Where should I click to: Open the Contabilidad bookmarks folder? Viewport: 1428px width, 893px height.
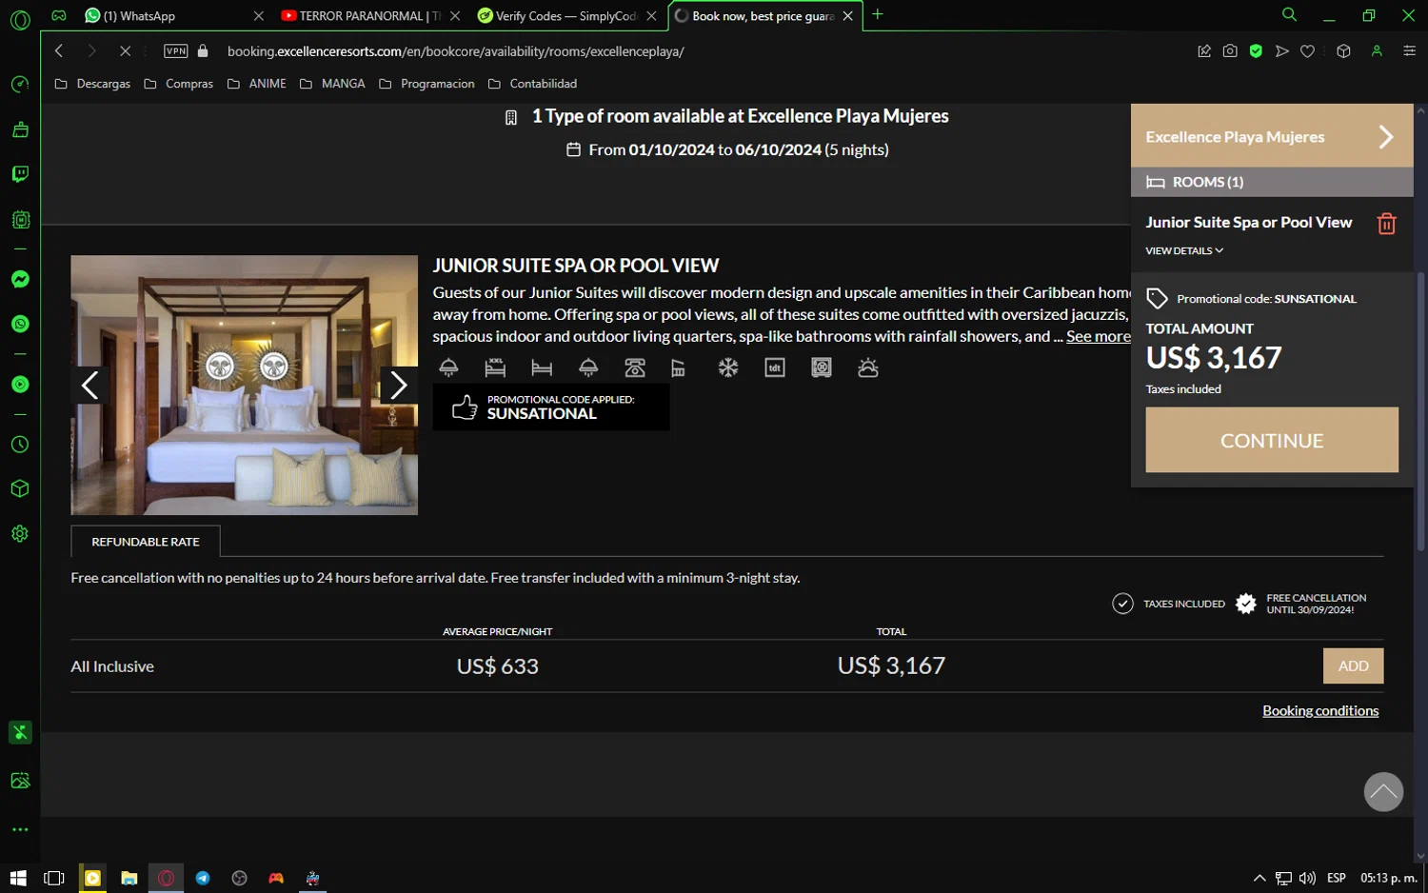click(x=533, y=84)
